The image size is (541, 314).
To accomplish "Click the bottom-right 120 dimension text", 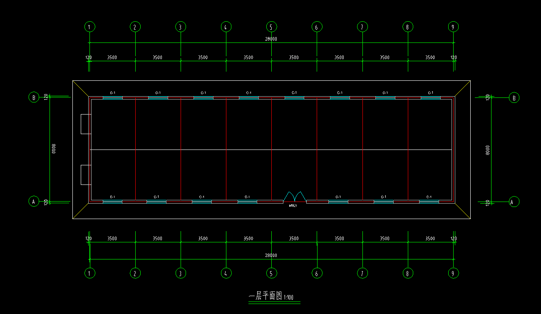I will [454, 239].
